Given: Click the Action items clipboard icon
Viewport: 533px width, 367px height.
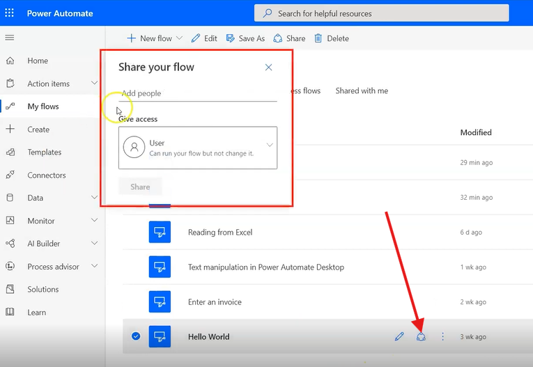Looking at the screenshot, I should coord(10,84).
